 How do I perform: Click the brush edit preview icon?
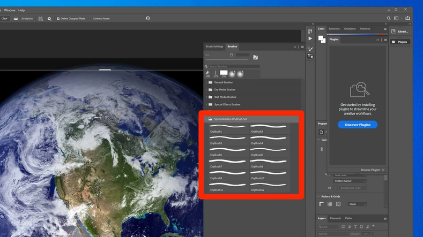(x=256, y=57)
